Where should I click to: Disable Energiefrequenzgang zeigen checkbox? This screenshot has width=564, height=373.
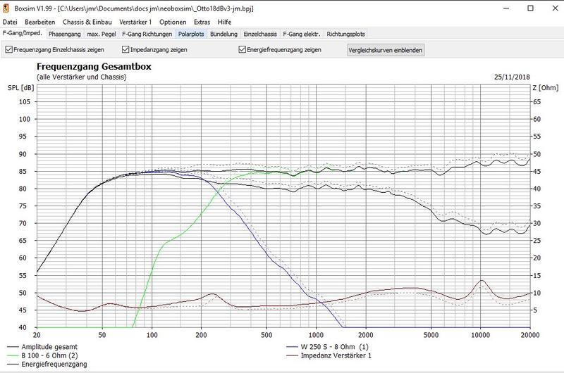tap(243, 50)
